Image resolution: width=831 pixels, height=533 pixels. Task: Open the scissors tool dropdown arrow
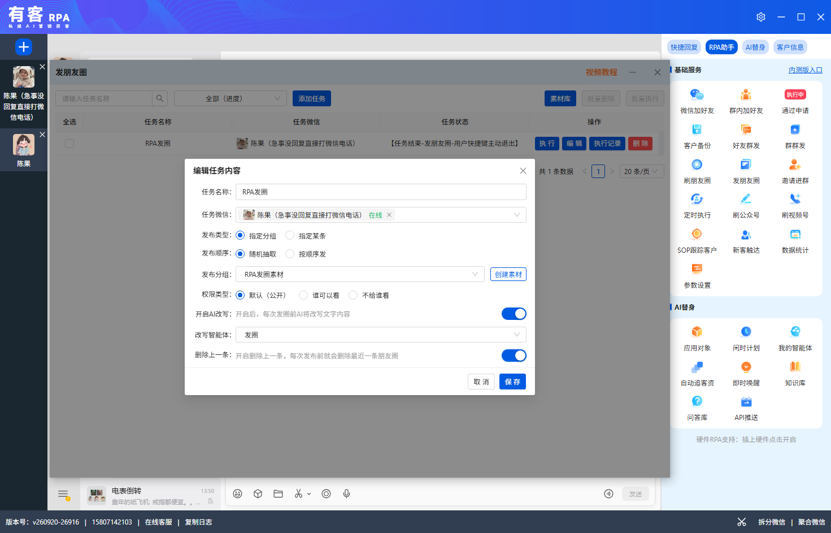(309, 494)
